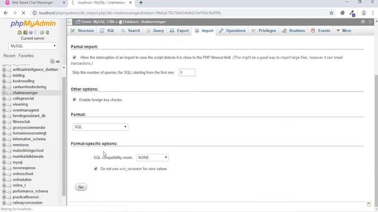This screenshot has height=212, width=378.
Task: Click the link with main panel icon
Action: click(x=58, y=61)
